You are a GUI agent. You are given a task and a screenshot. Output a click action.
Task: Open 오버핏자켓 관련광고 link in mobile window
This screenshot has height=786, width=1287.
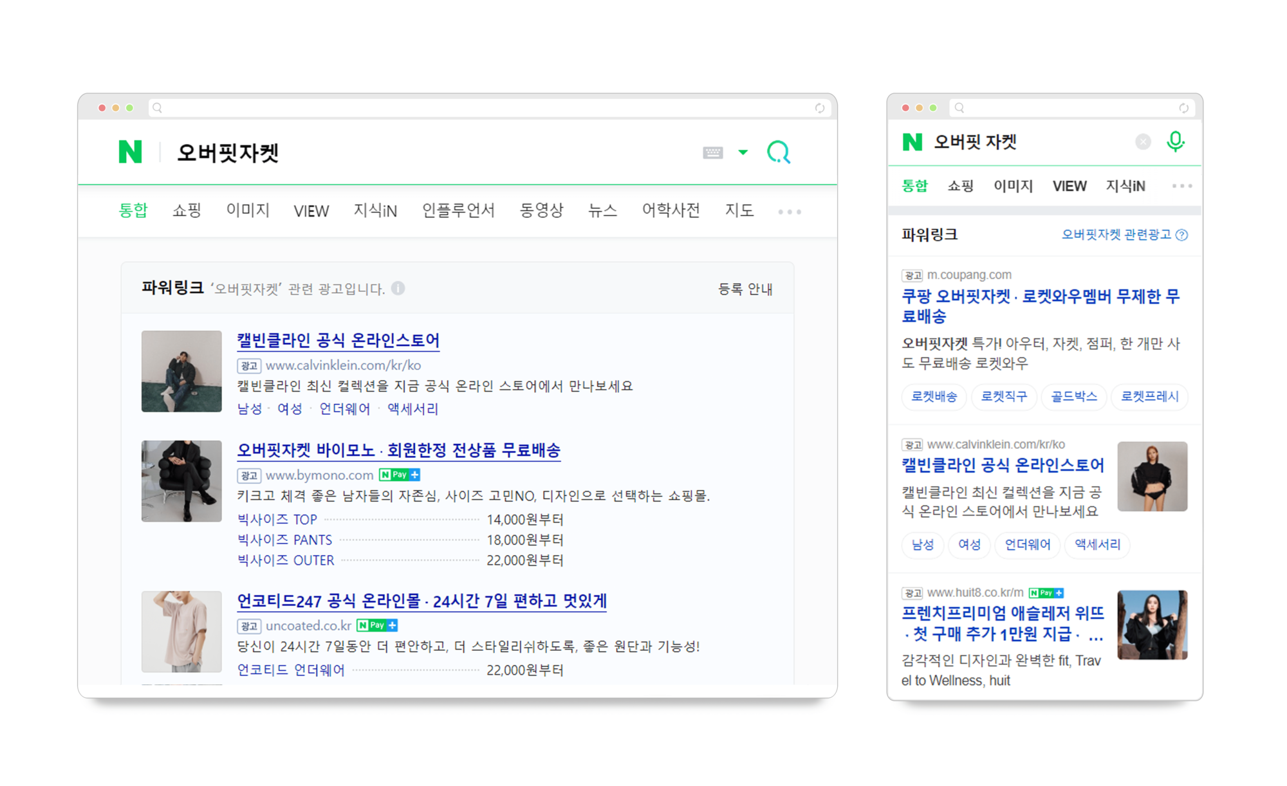[1116, 235]
